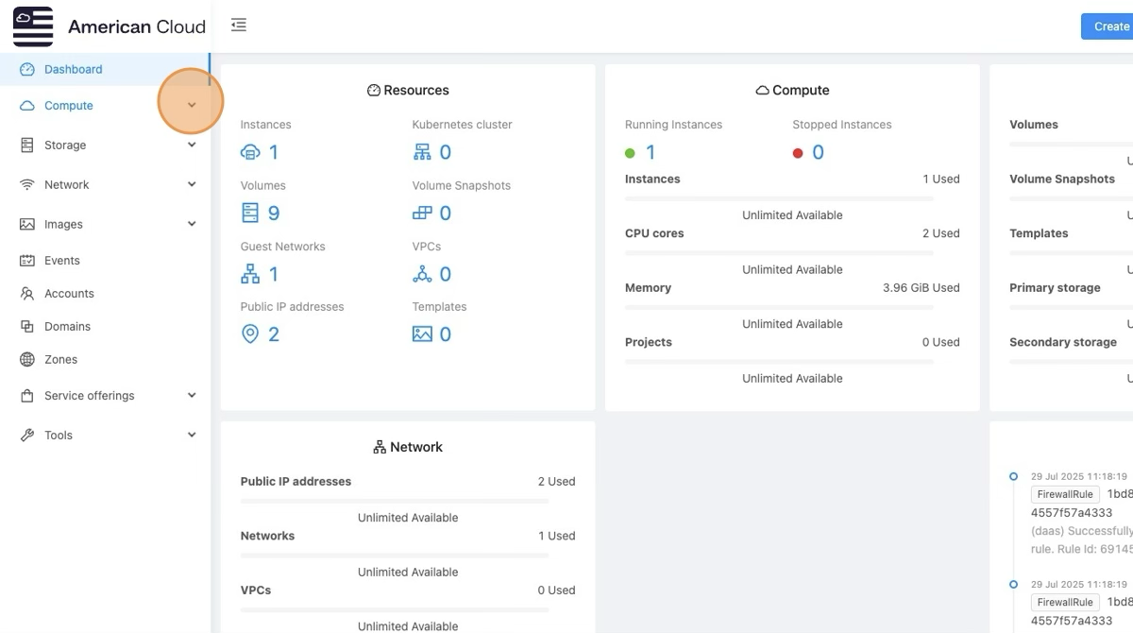Open Zones from the sidebar

(x=61, y=360)
